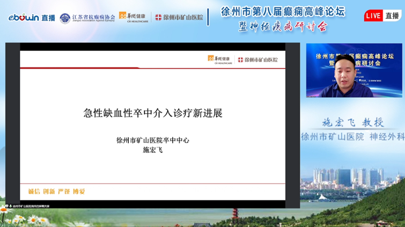Click the 徐州市矿山医院 logo on the slide

(x=258, y=60)
